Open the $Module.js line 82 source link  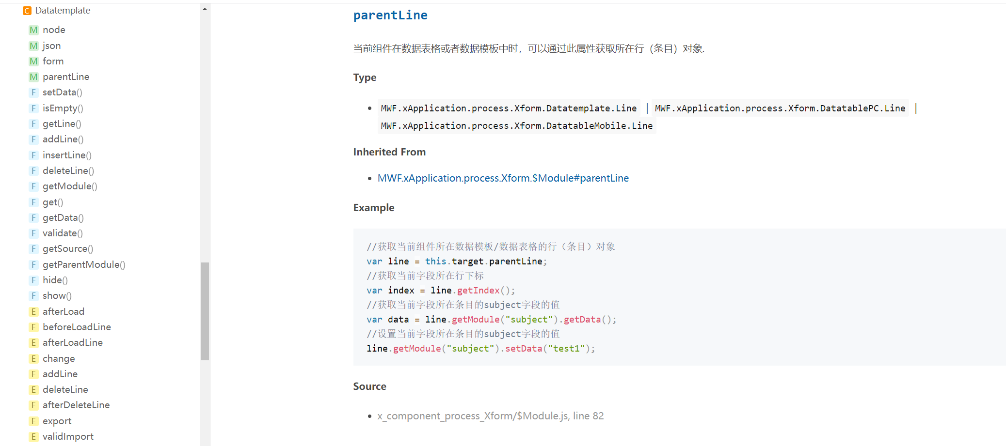click(x=490, y=416)
